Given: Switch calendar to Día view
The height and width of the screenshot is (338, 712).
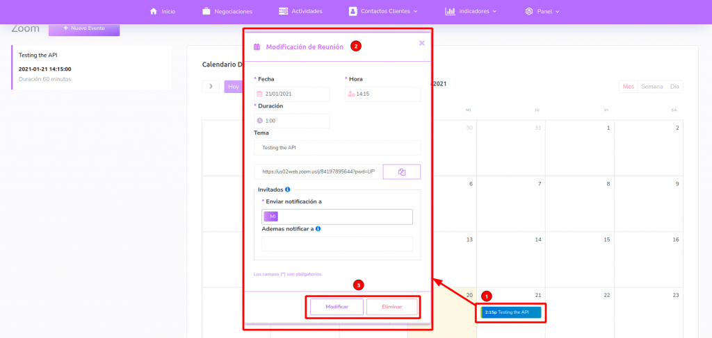Looking at the screenshot, I should point(674,87).
